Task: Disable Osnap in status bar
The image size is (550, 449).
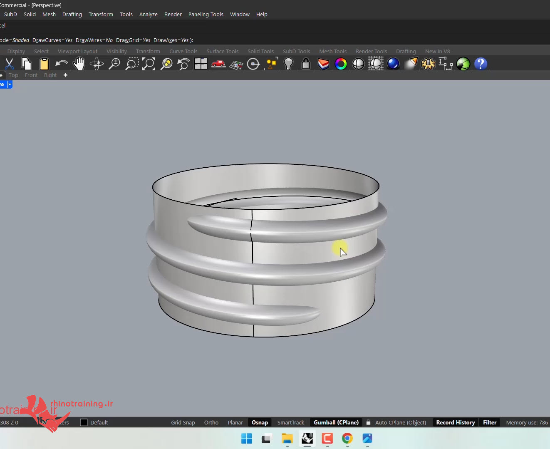Action: (260, 422)
